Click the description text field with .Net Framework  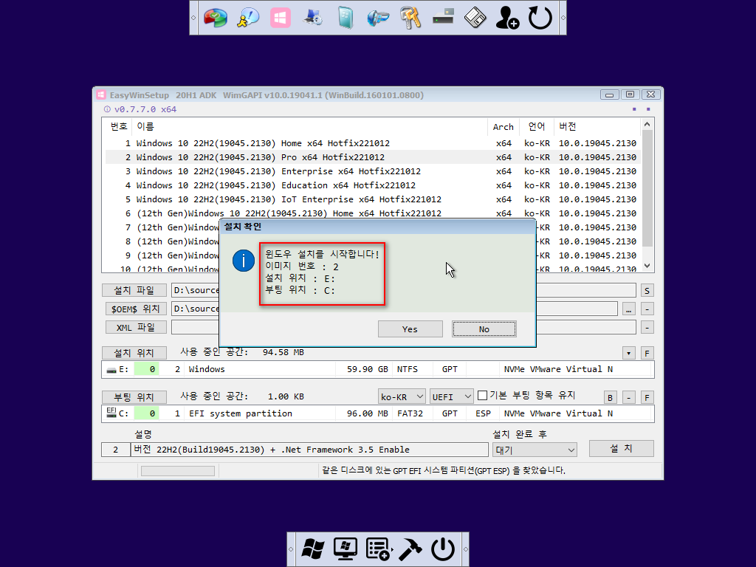(x=309, y=450)
